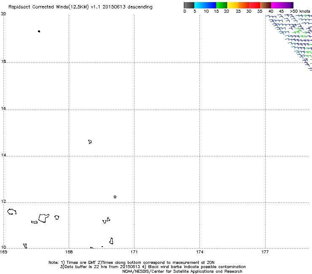Click longitude axis label 171
The width and height of the screenshot is (312, 274).
click(134, 252)
